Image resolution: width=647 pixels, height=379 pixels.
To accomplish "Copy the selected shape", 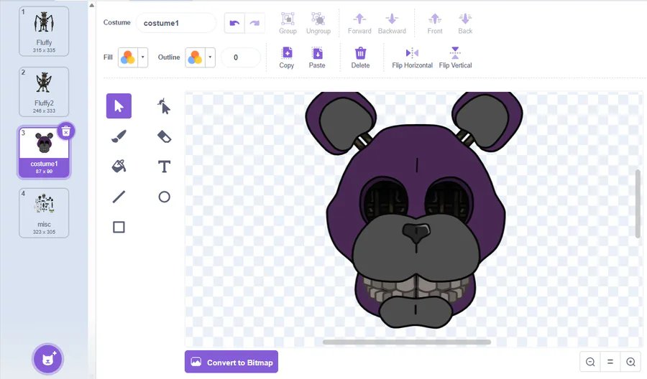I will tap(287, 57).
